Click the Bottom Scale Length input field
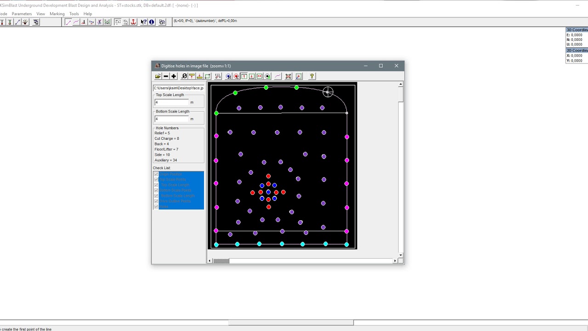The width and height of the screenshot is (588, 331). (171, 119)
